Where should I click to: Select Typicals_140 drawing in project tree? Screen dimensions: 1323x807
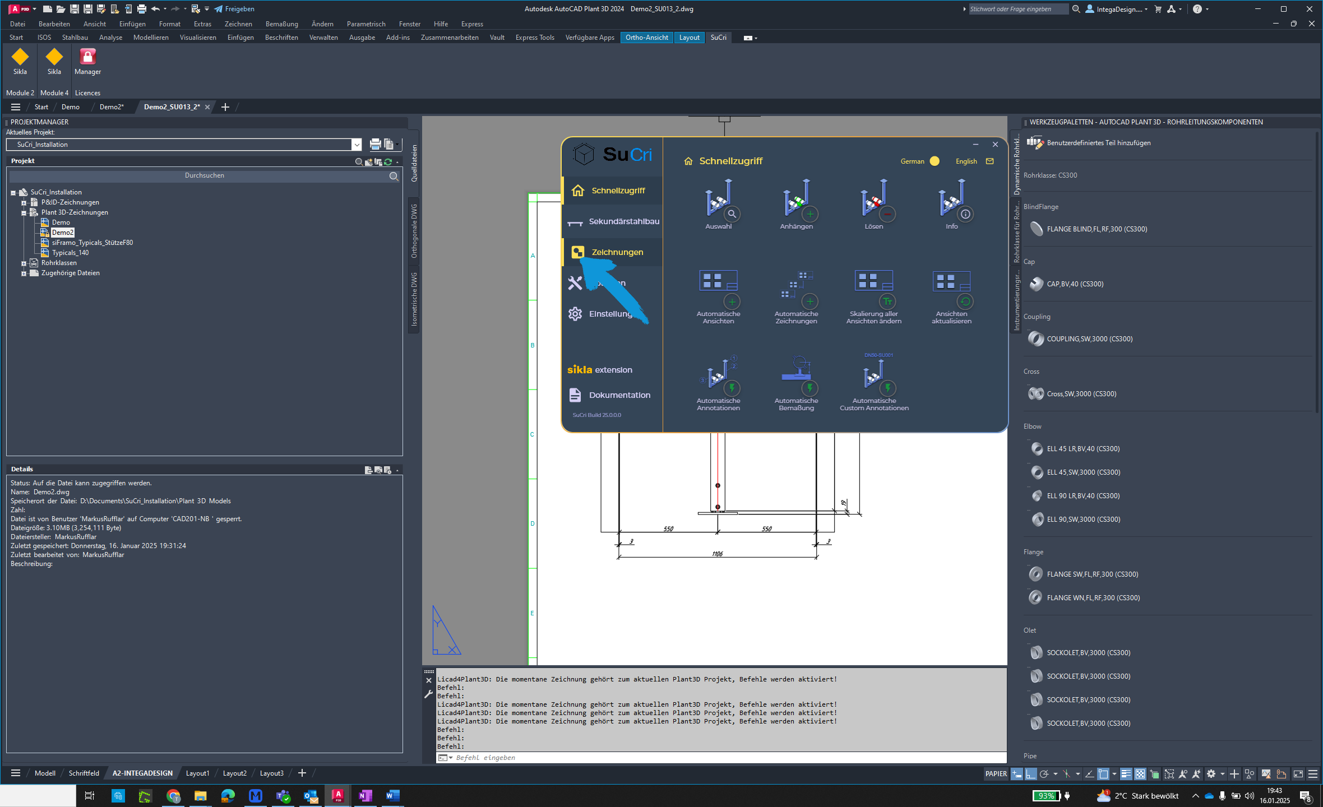(x=70, y=253)
